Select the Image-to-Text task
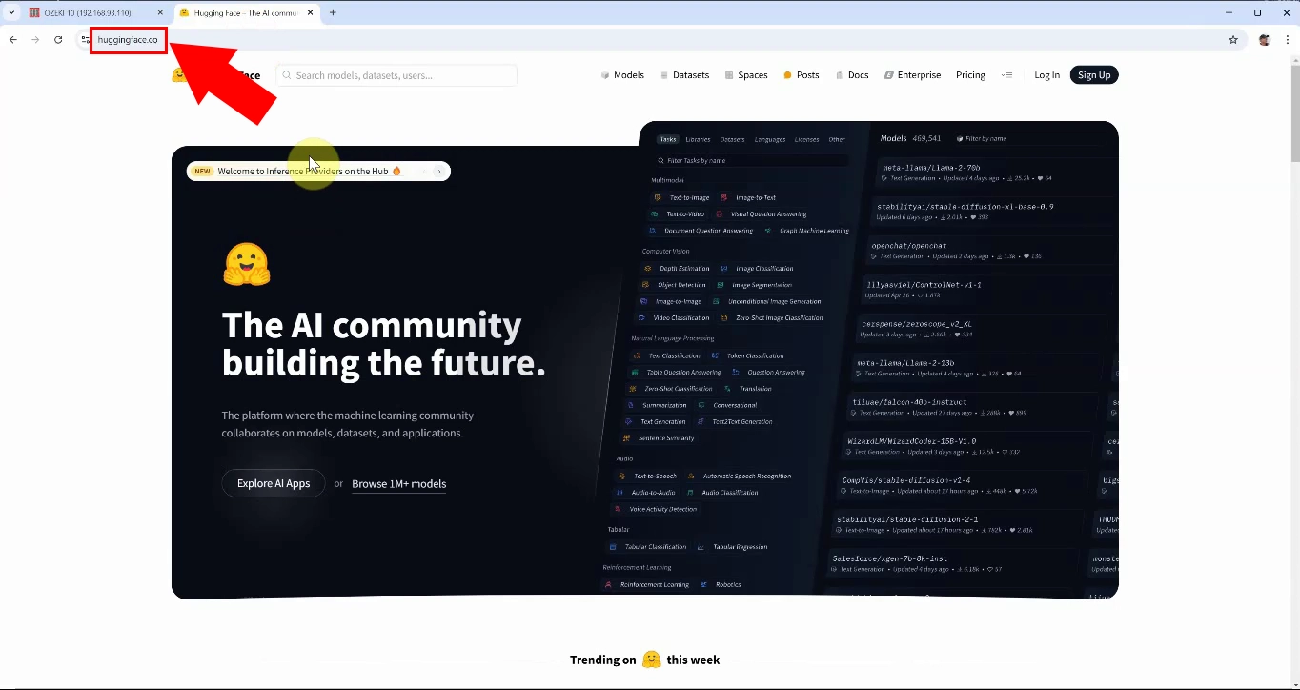 pyautogui.click(x=748, y=197)
